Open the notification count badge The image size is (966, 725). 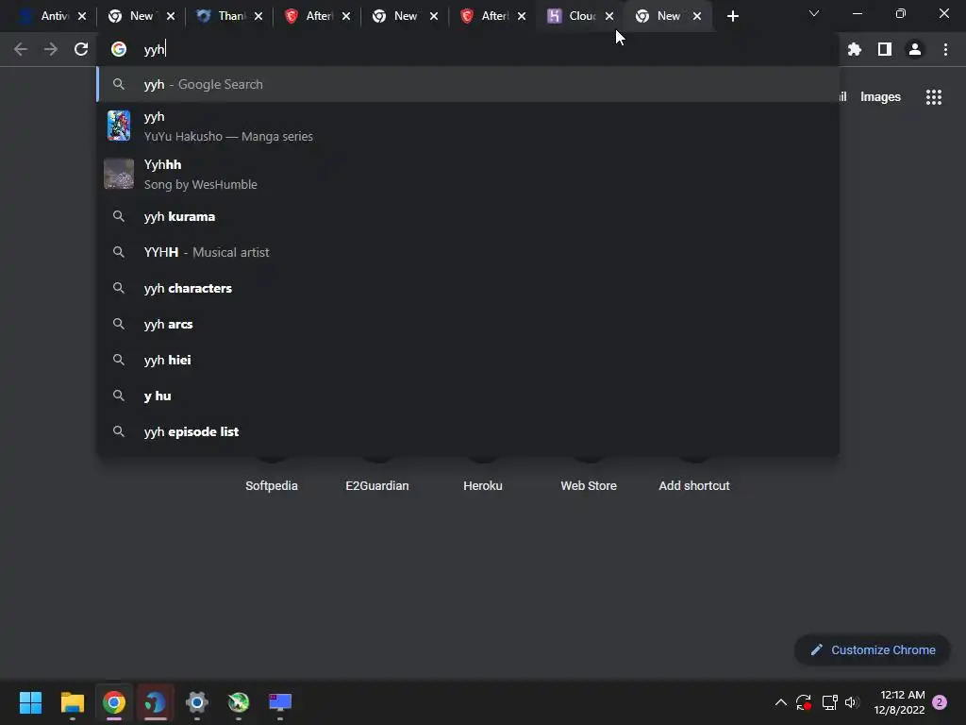940,702
